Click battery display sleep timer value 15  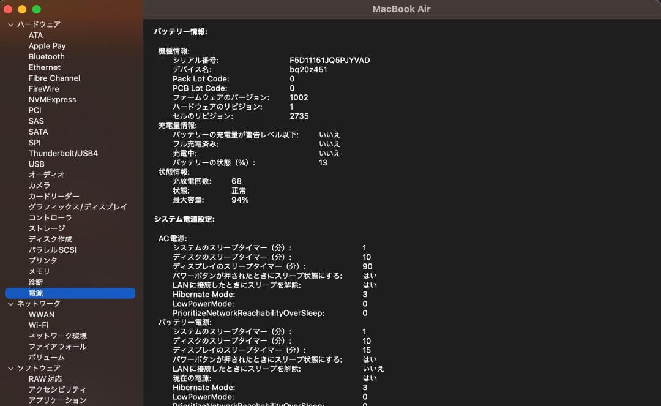pos(367,350)
